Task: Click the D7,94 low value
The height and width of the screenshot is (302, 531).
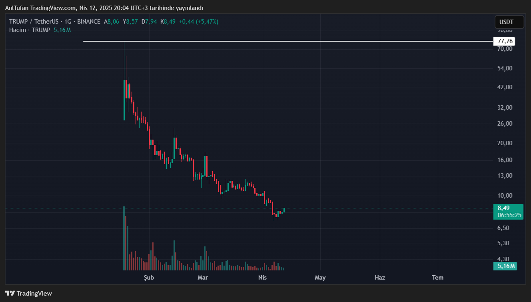Action: click(149, 22)
